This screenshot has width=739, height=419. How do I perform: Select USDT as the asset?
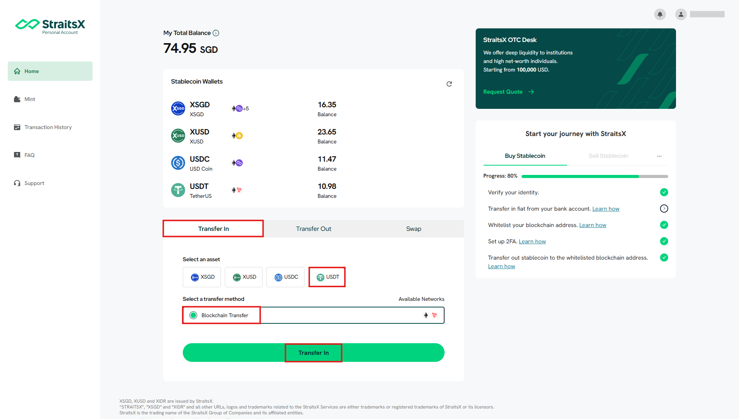[x=327, y=277]
